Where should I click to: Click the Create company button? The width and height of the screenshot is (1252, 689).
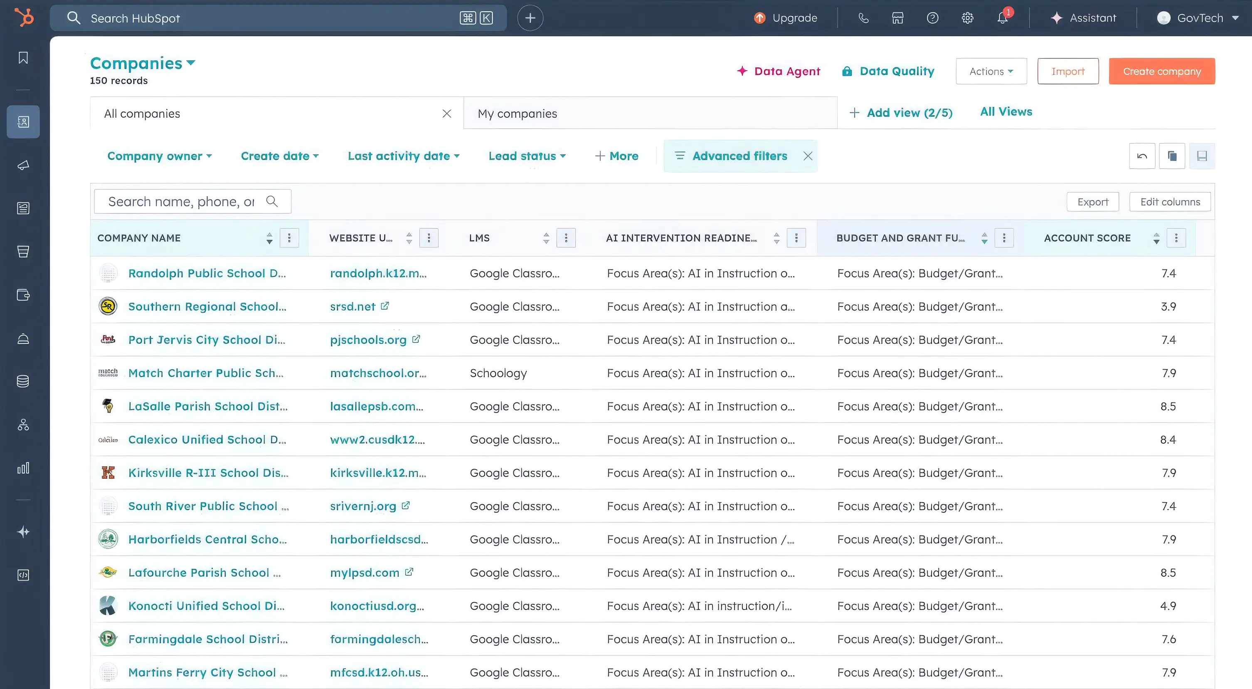(1162, 72)
